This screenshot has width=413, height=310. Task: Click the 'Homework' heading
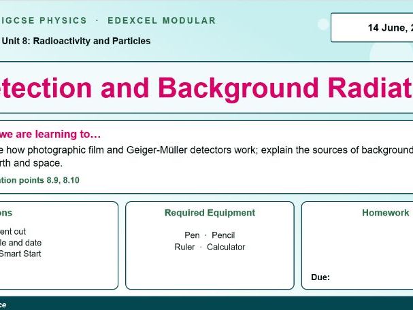(386, 213)
